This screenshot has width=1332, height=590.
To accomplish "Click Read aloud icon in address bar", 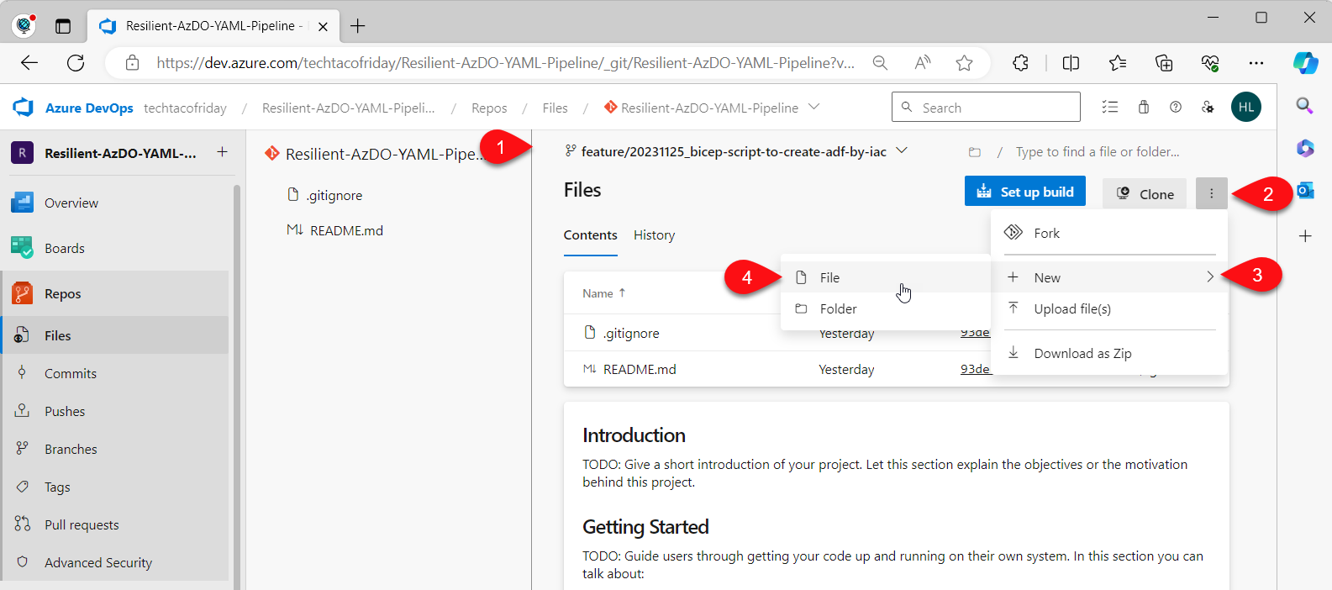I will pos(923,63).
